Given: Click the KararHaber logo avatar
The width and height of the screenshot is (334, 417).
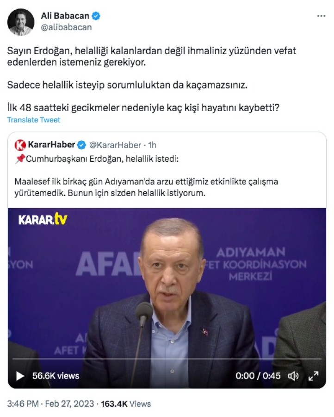Looking at the screenshot, I should [20, 145].
